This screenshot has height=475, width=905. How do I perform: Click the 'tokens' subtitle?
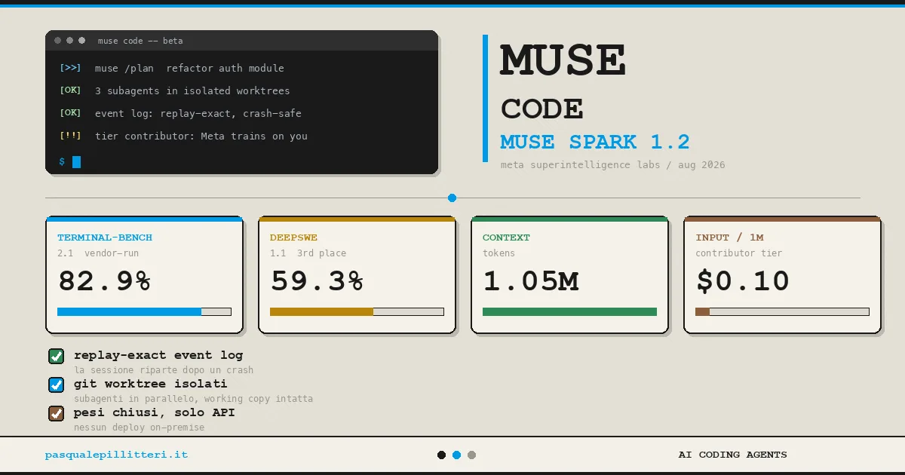pyautogui.click(x=499, y=253)
